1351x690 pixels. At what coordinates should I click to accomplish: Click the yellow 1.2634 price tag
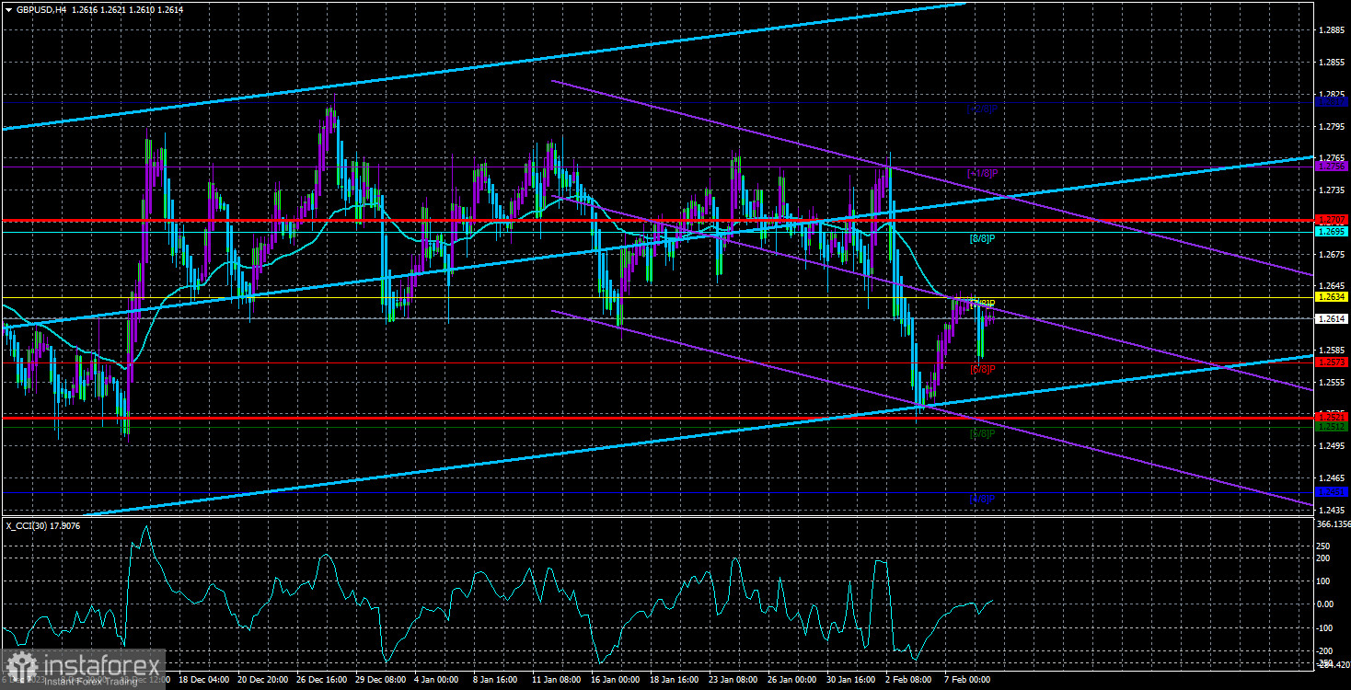1333,297
